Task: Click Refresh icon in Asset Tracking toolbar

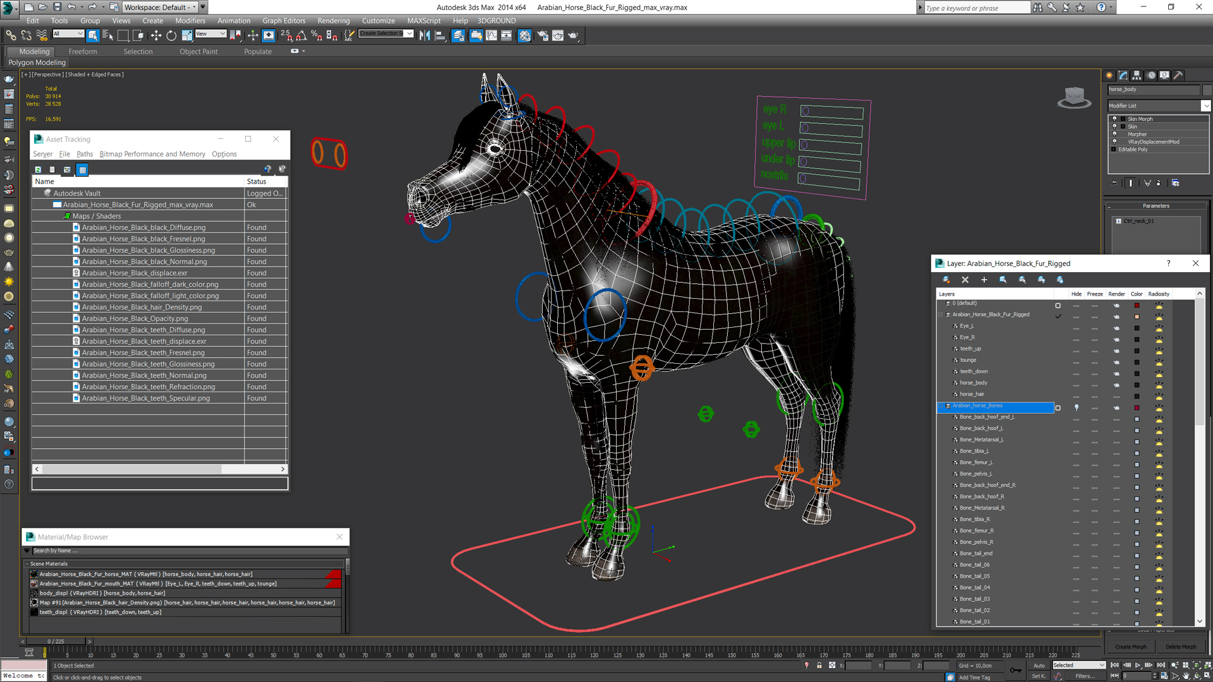Action: coord(38,169)
